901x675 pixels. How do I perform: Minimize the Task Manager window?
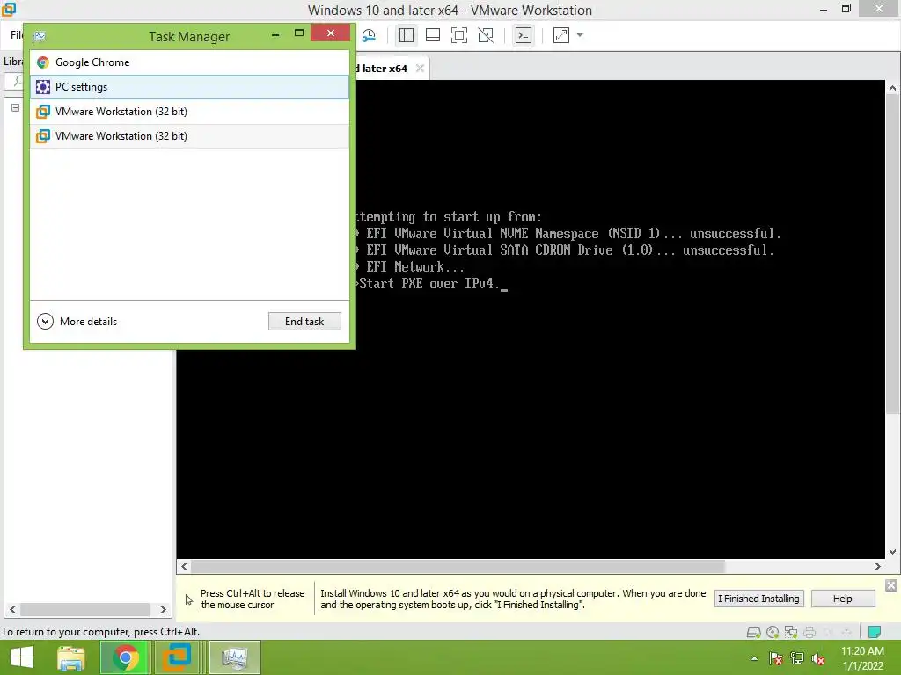(x=275, y=34)
